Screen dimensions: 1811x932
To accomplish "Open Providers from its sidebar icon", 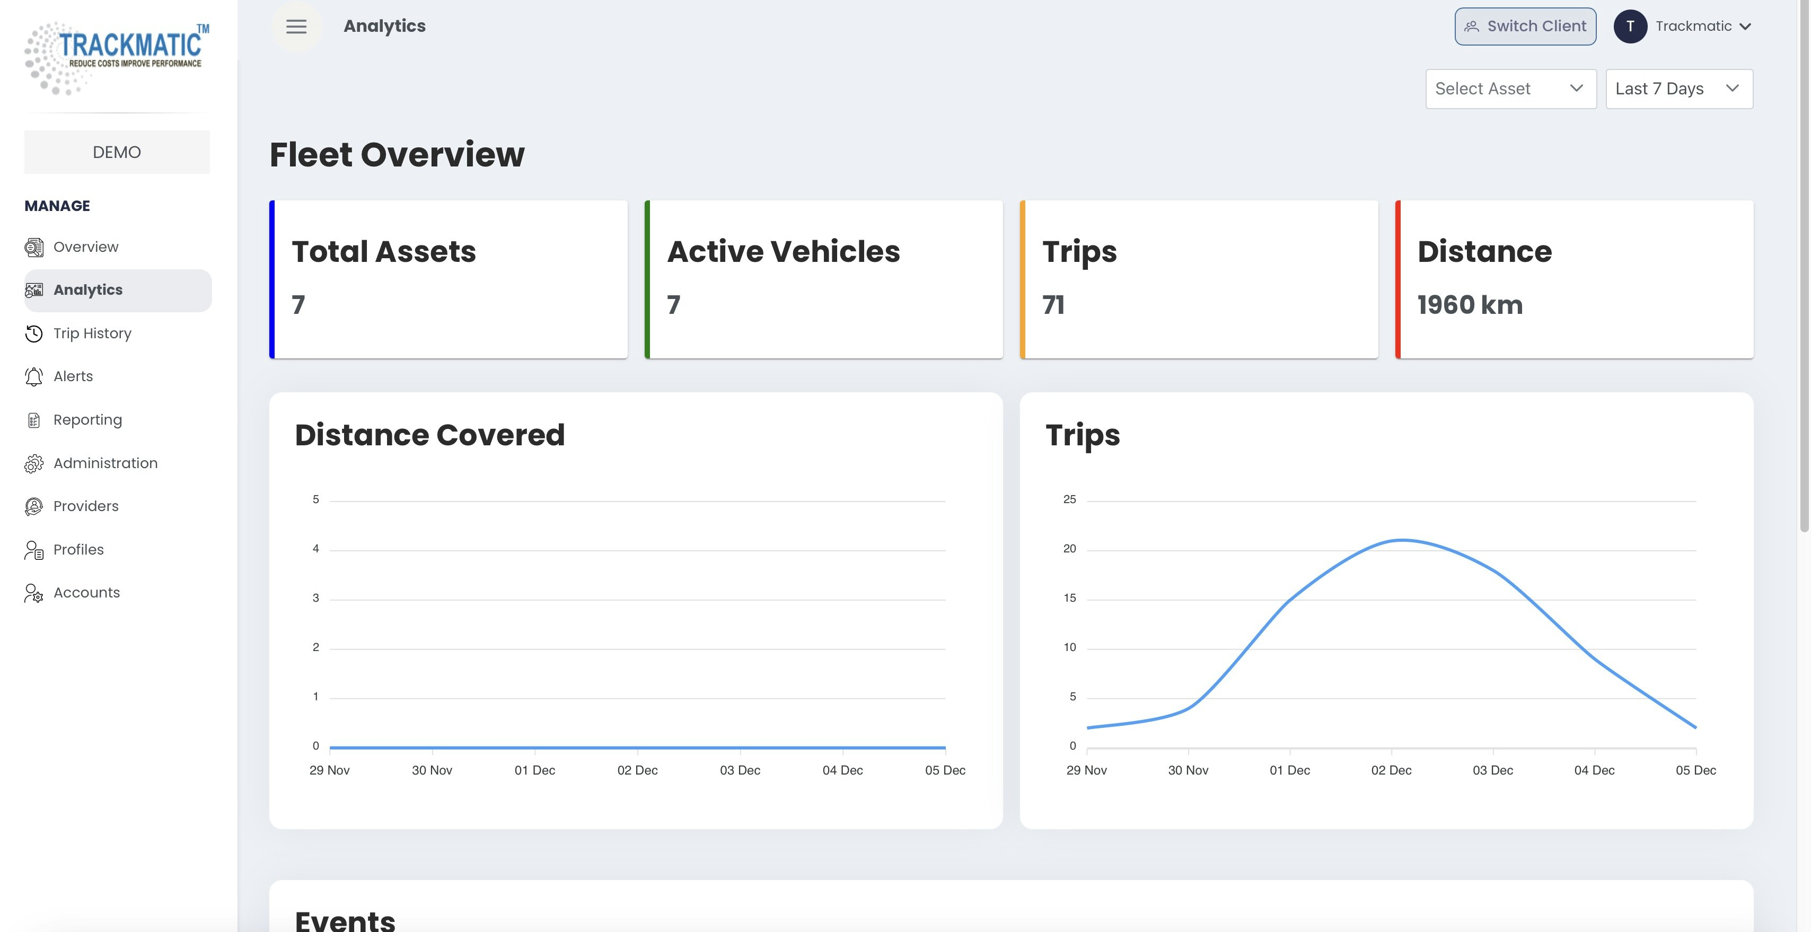I will point(34,507).
